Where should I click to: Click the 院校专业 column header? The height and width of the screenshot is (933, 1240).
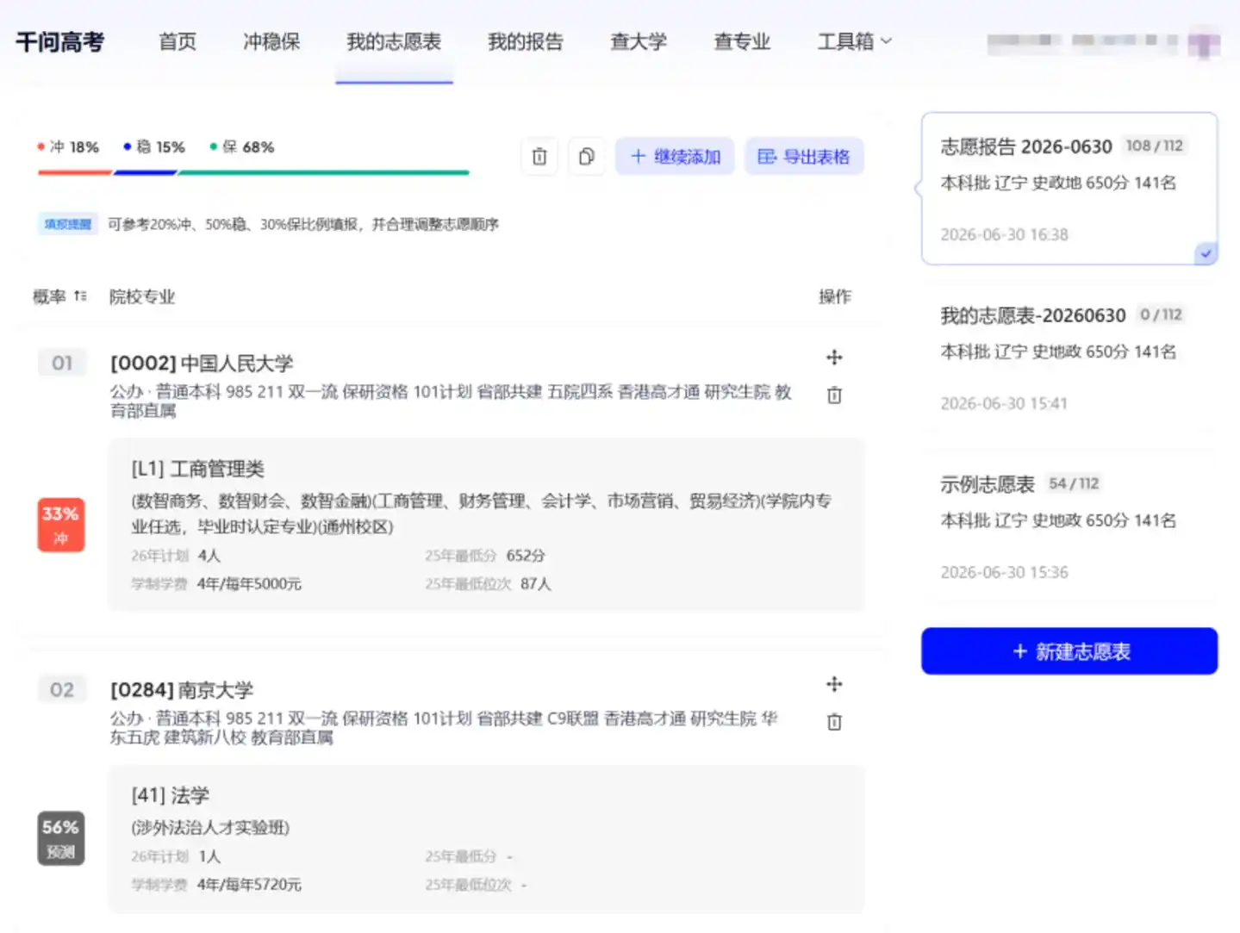pos(142,296)
